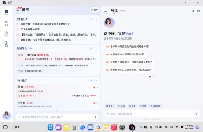Open the notification bell in system tray
Viewport: 203px width, 132px height.
coord(182,127)
